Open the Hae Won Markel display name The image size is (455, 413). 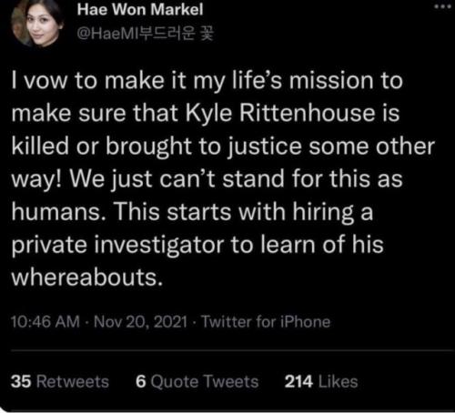(x=140, y=9)
